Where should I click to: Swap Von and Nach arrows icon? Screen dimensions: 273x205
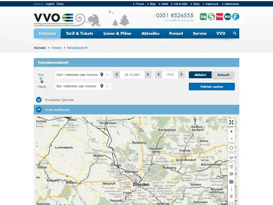click(41, 80)
